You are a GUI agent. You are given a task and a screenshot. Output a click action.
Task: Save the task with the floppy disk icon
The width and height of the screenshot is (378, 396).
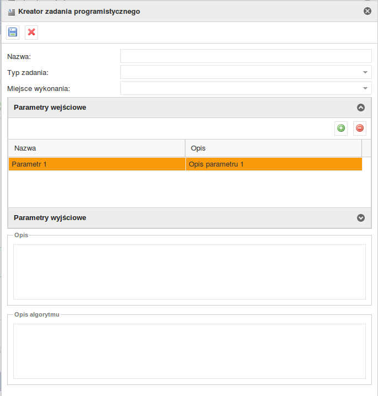pos(13,33)
